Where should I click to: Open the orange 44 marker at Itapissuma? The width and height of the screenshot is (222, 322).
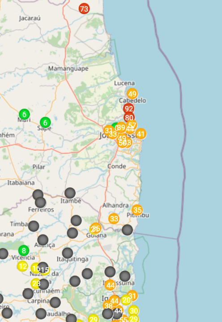click(x=110, y=285)
